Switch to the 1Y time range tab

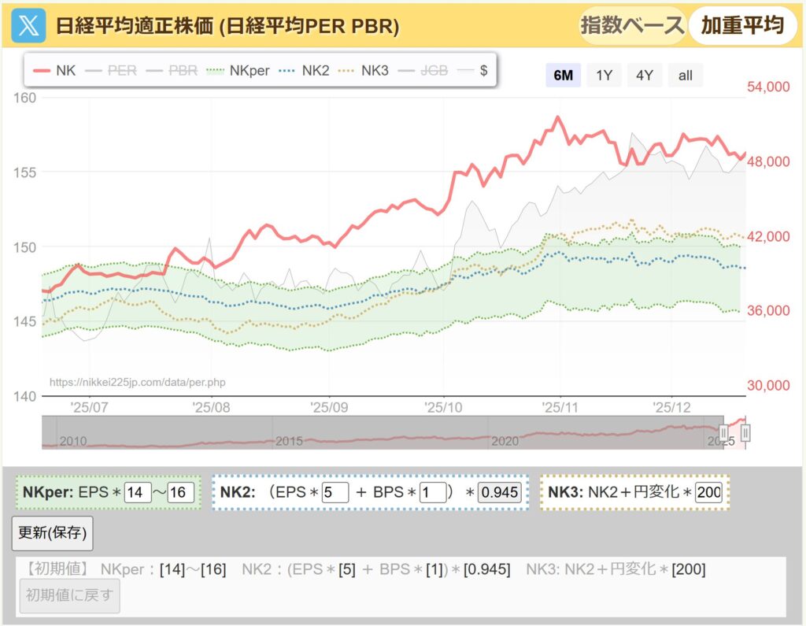[x=603, y=75]
